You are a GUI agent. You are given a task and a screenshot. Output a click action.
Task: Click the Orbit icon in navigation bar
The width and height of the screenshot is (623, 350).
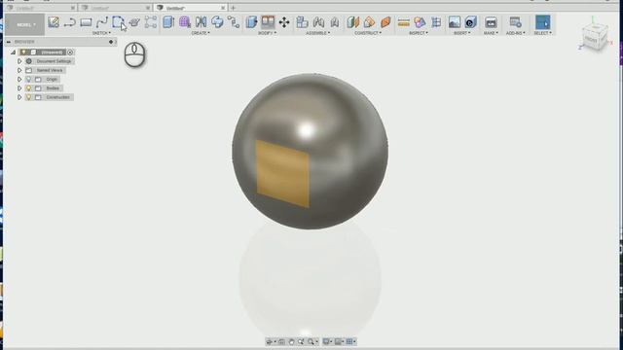coord(270,341)
